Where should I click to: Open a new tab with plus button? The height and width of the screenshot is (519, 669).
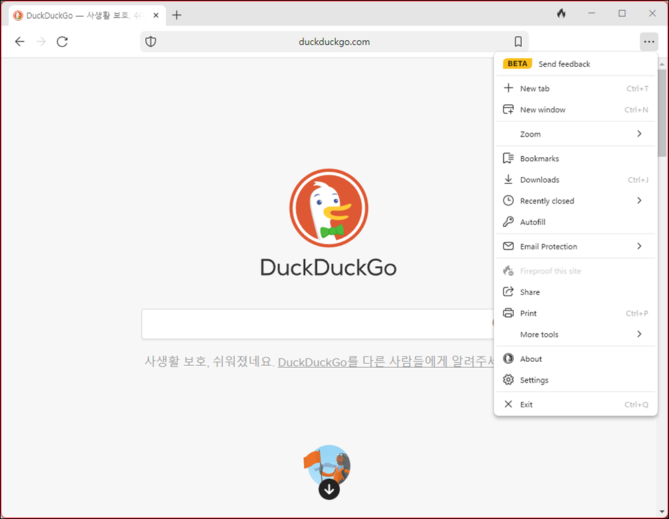pyautogui.click(x=177, y=15)
